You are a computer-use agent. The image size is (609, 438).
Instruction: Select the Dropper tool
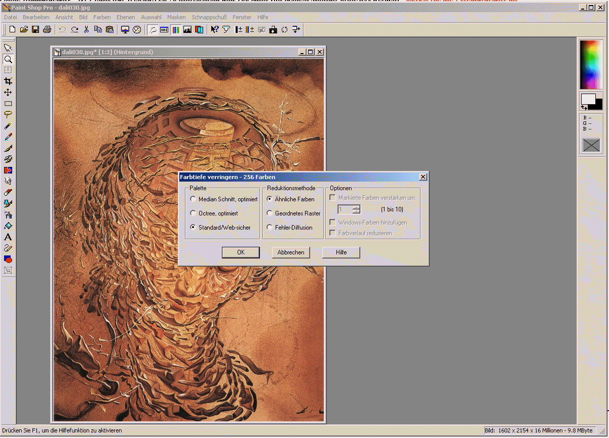point(8,137)
